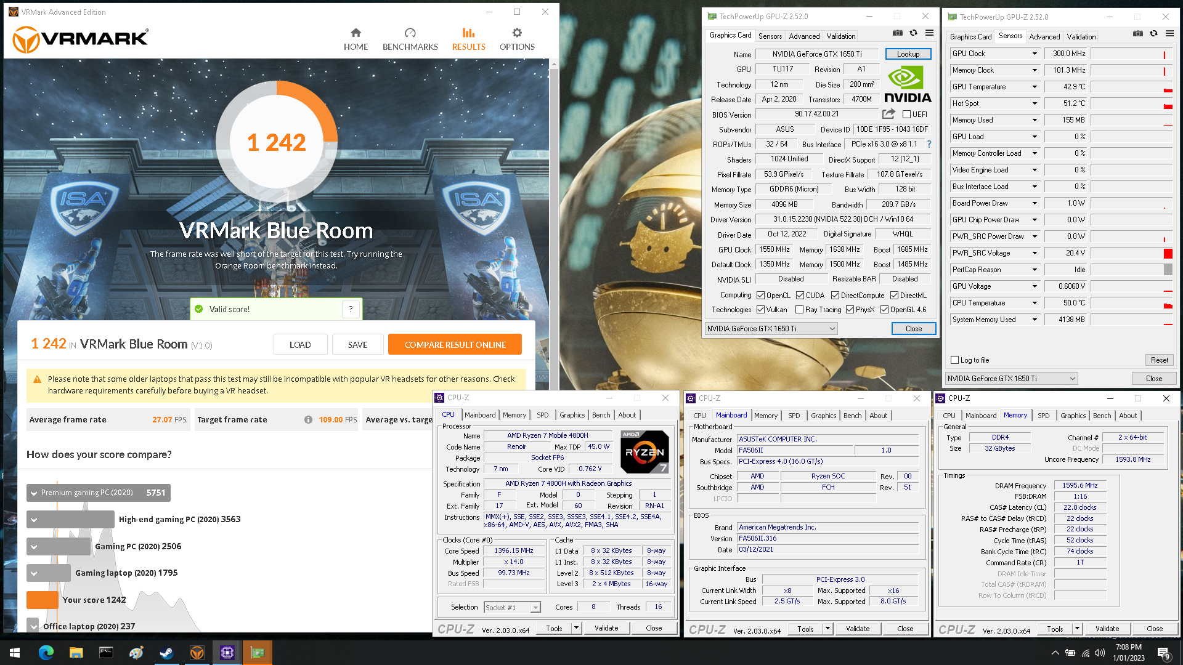This screenshot has height=665, width=1183.
Task: Click the GPU Name field in GPU-Z
Action: click(x=817, y=54)
